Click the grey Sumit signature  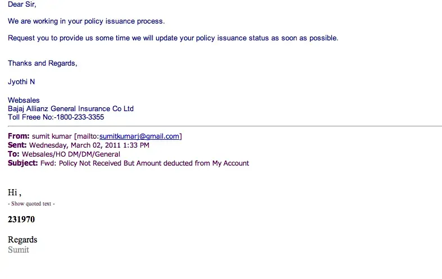[19, 250]
